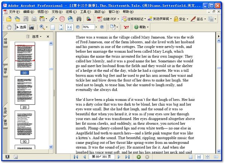Click the page number field 88/381
This screenshot has height=164, width=225.
click(102, 157)
